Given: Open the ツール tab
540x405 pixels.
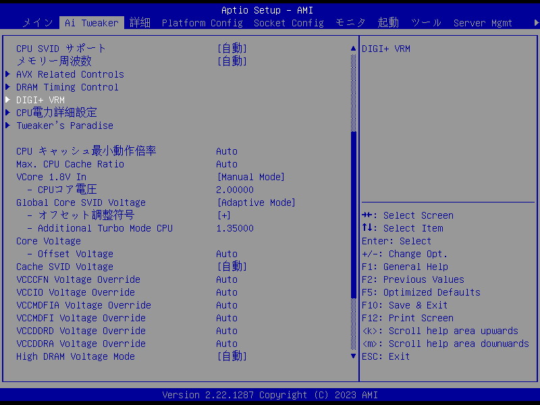Looking at the screenshot, I should click(426, 23).
